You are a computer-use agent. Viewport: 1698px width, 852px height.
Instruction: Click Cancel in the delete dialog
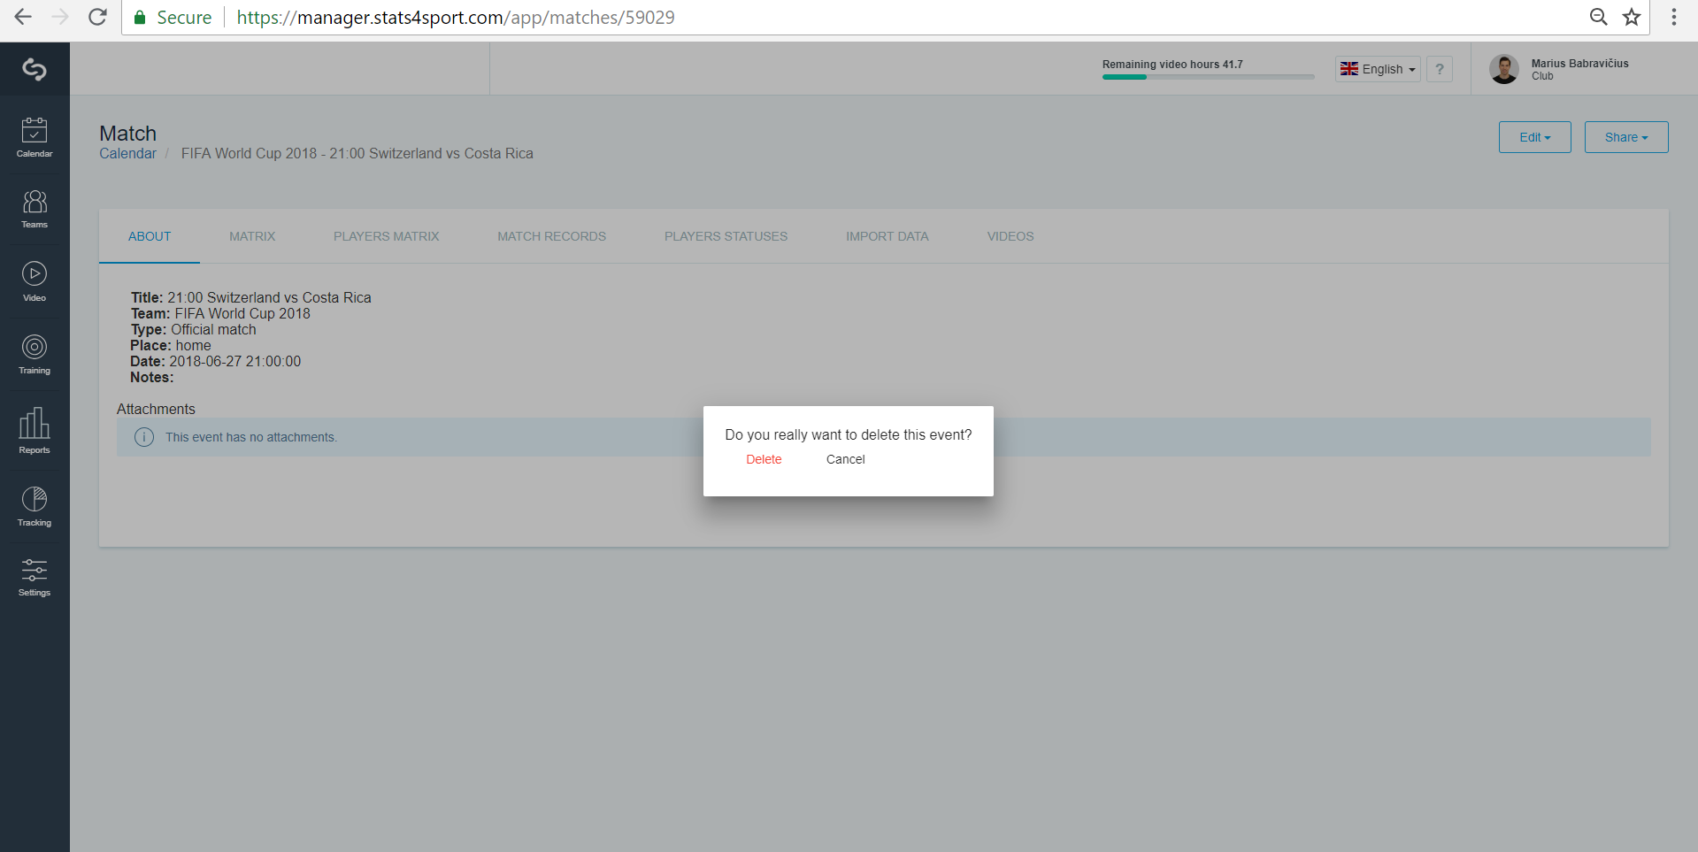pyautogui.click(x=845, y=459)
